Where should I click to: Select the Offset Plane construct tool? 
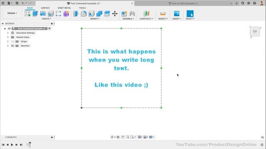[x=146, y=14]
